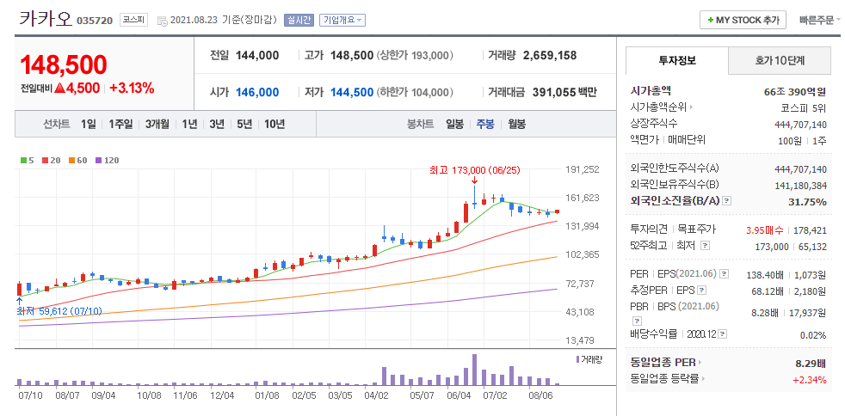The image size is (845, 416).
Task: Click the current price 148,500 in red
Action: coord(64,65)
